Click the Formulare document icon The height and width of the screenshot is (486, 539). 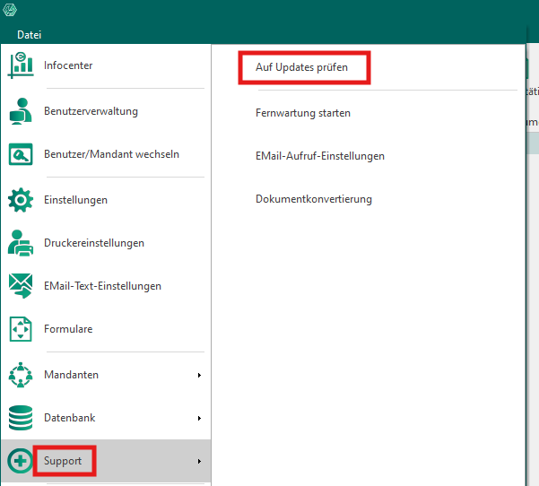tap(21, 329)
